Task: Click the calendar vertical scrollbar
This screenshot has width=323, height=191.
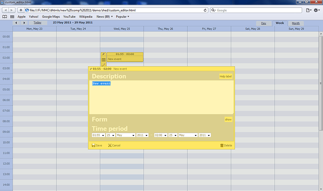Action: [x=321, y=83]
